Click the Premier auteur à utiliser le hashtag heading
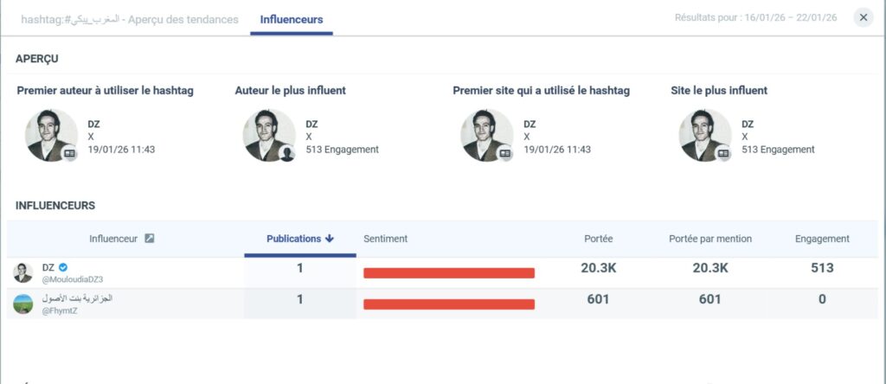The width and height of the screenshot is (886, 384). click(x=105, y=90)
